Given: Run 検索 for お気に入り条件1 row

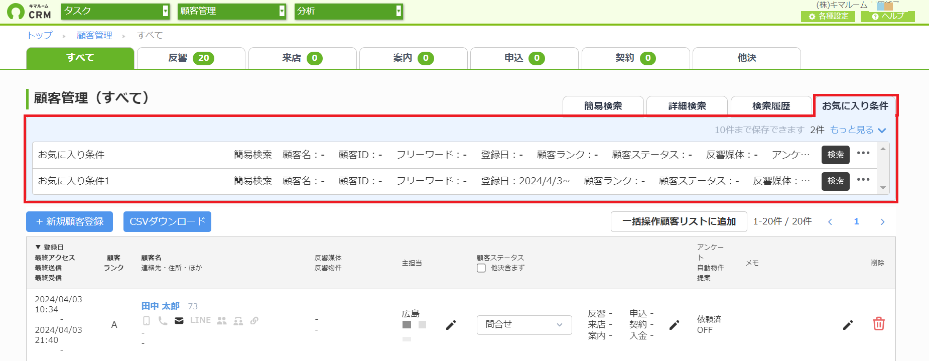Looking at the screenshot, I should click(835, 181).
